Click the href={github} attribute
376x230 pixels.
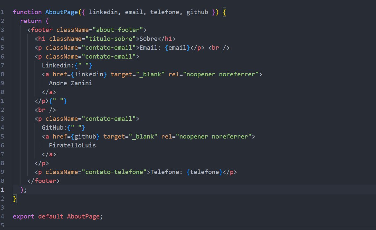(76, 137)
